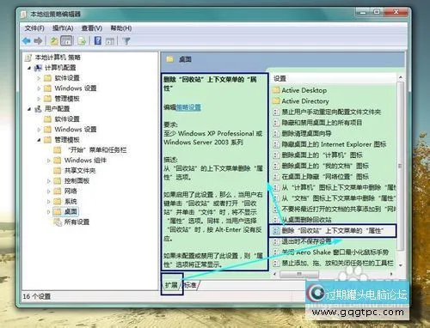
Task: Select 删除桌面上的"计算机"图标 policy
Action: (x=322, y=155)
